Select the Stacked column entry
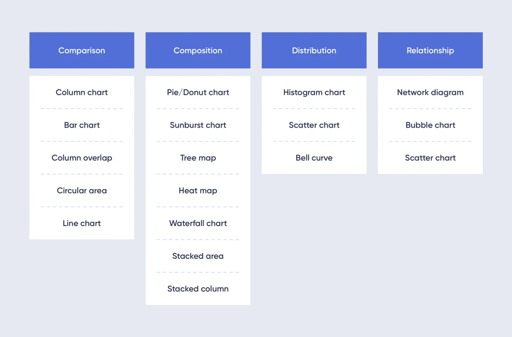The width and height of the screenshot is (512, 337). pos(198,289)
